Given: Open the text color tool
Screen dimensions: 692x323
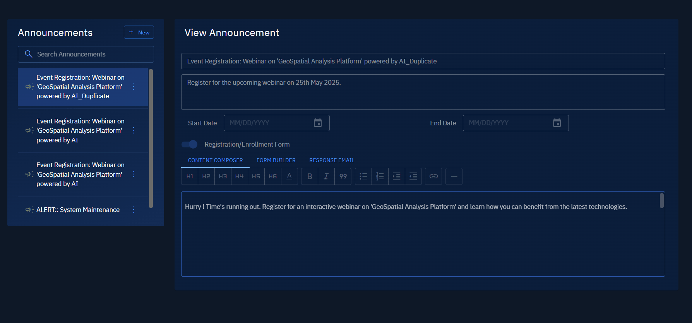Looking at the screenshot, I should 289,176.
